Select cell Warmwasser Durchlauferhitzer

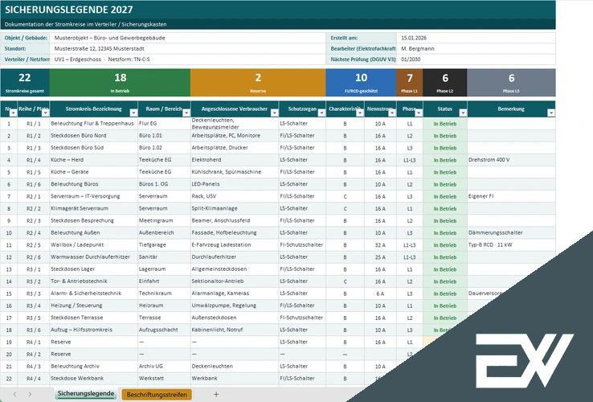93,256
